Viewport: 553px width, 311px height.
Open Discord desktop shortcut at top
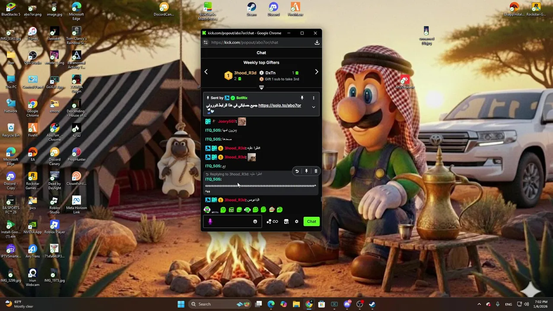tap(273, 10)
